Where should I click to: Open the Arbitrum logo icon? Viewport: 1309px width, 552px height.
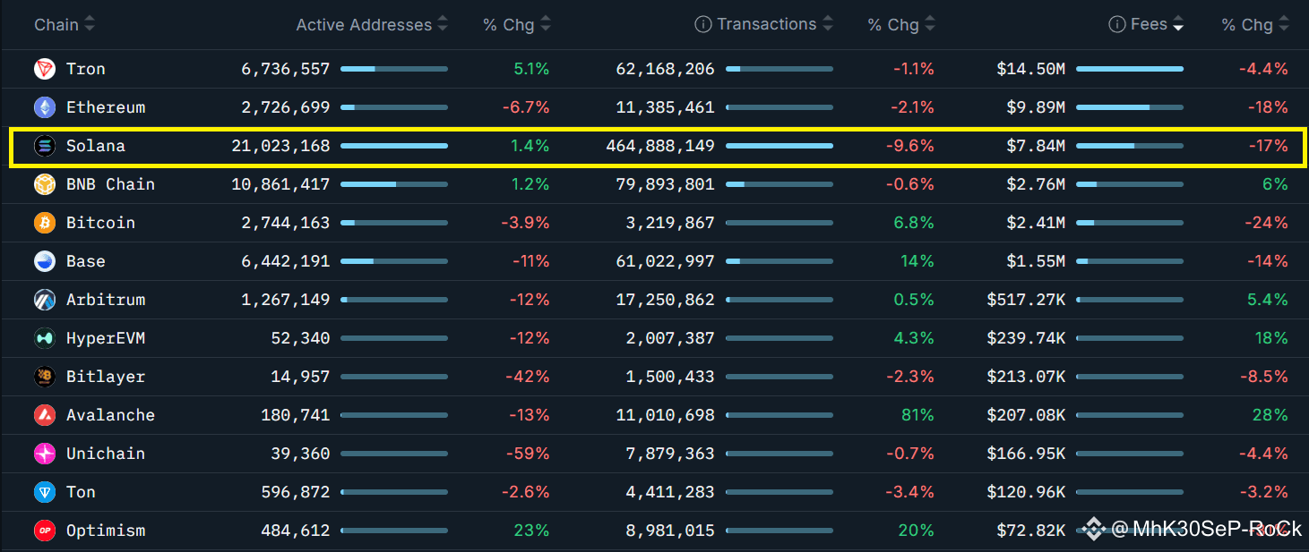click(x=44, y=300)
